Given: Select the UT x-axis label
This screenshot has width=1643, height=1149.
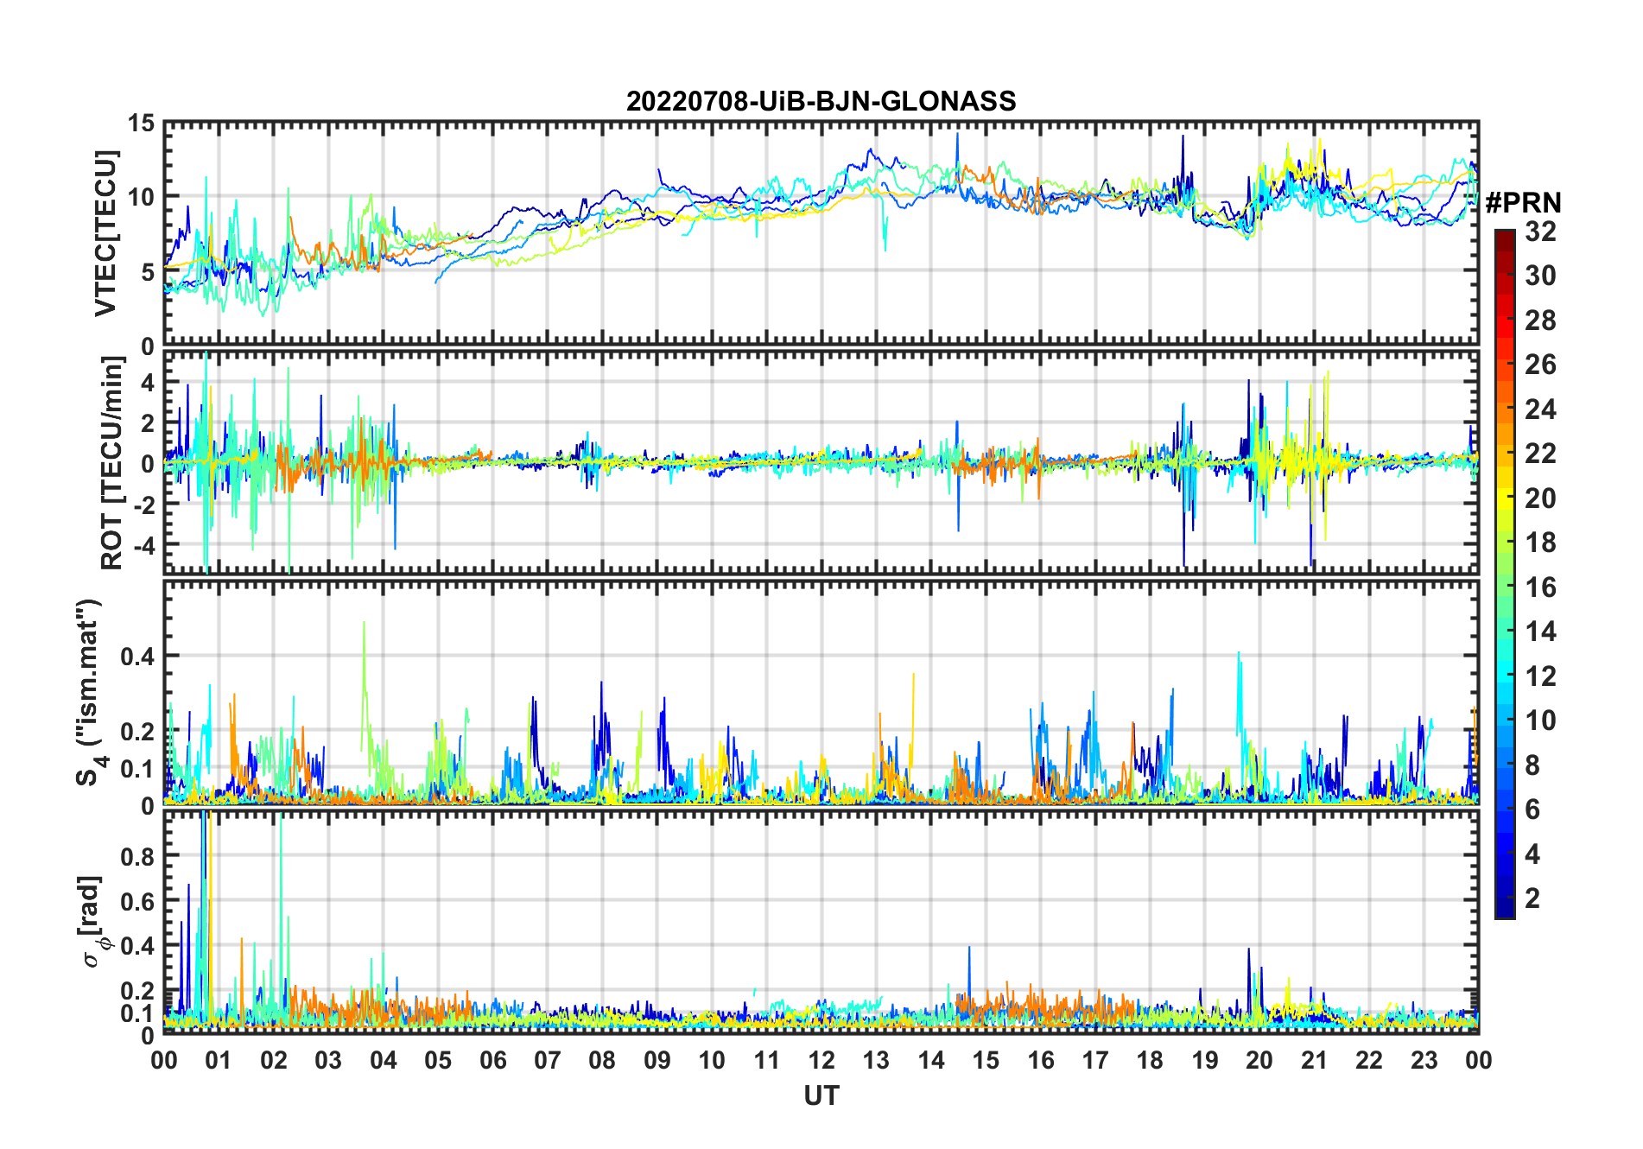Looking at the screenshot, I should pos(821,1095).
